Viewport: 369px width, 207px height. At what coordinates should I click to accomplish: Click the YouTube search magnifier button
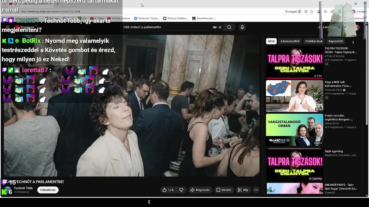pos(229,27)
